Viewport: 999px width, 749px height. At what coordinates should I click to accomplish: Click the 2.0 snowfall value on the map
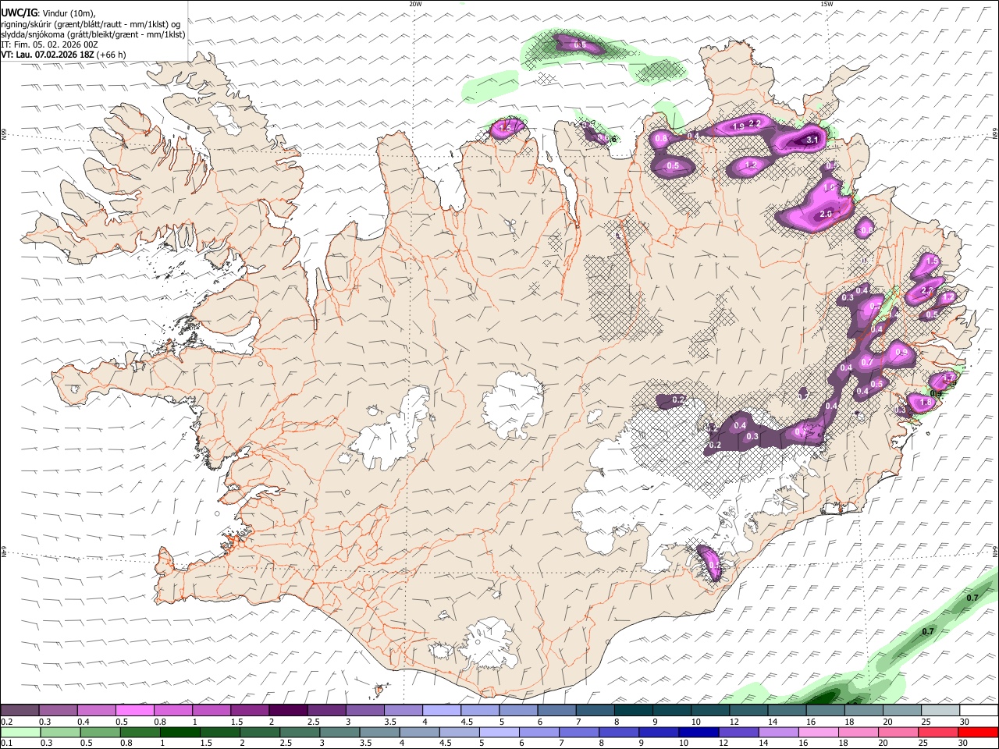pyautogui.click(x=827, y=214)
